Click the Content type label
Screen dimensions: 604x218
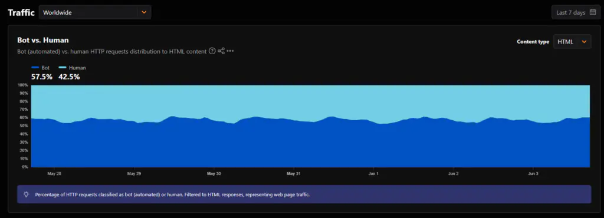533,41
